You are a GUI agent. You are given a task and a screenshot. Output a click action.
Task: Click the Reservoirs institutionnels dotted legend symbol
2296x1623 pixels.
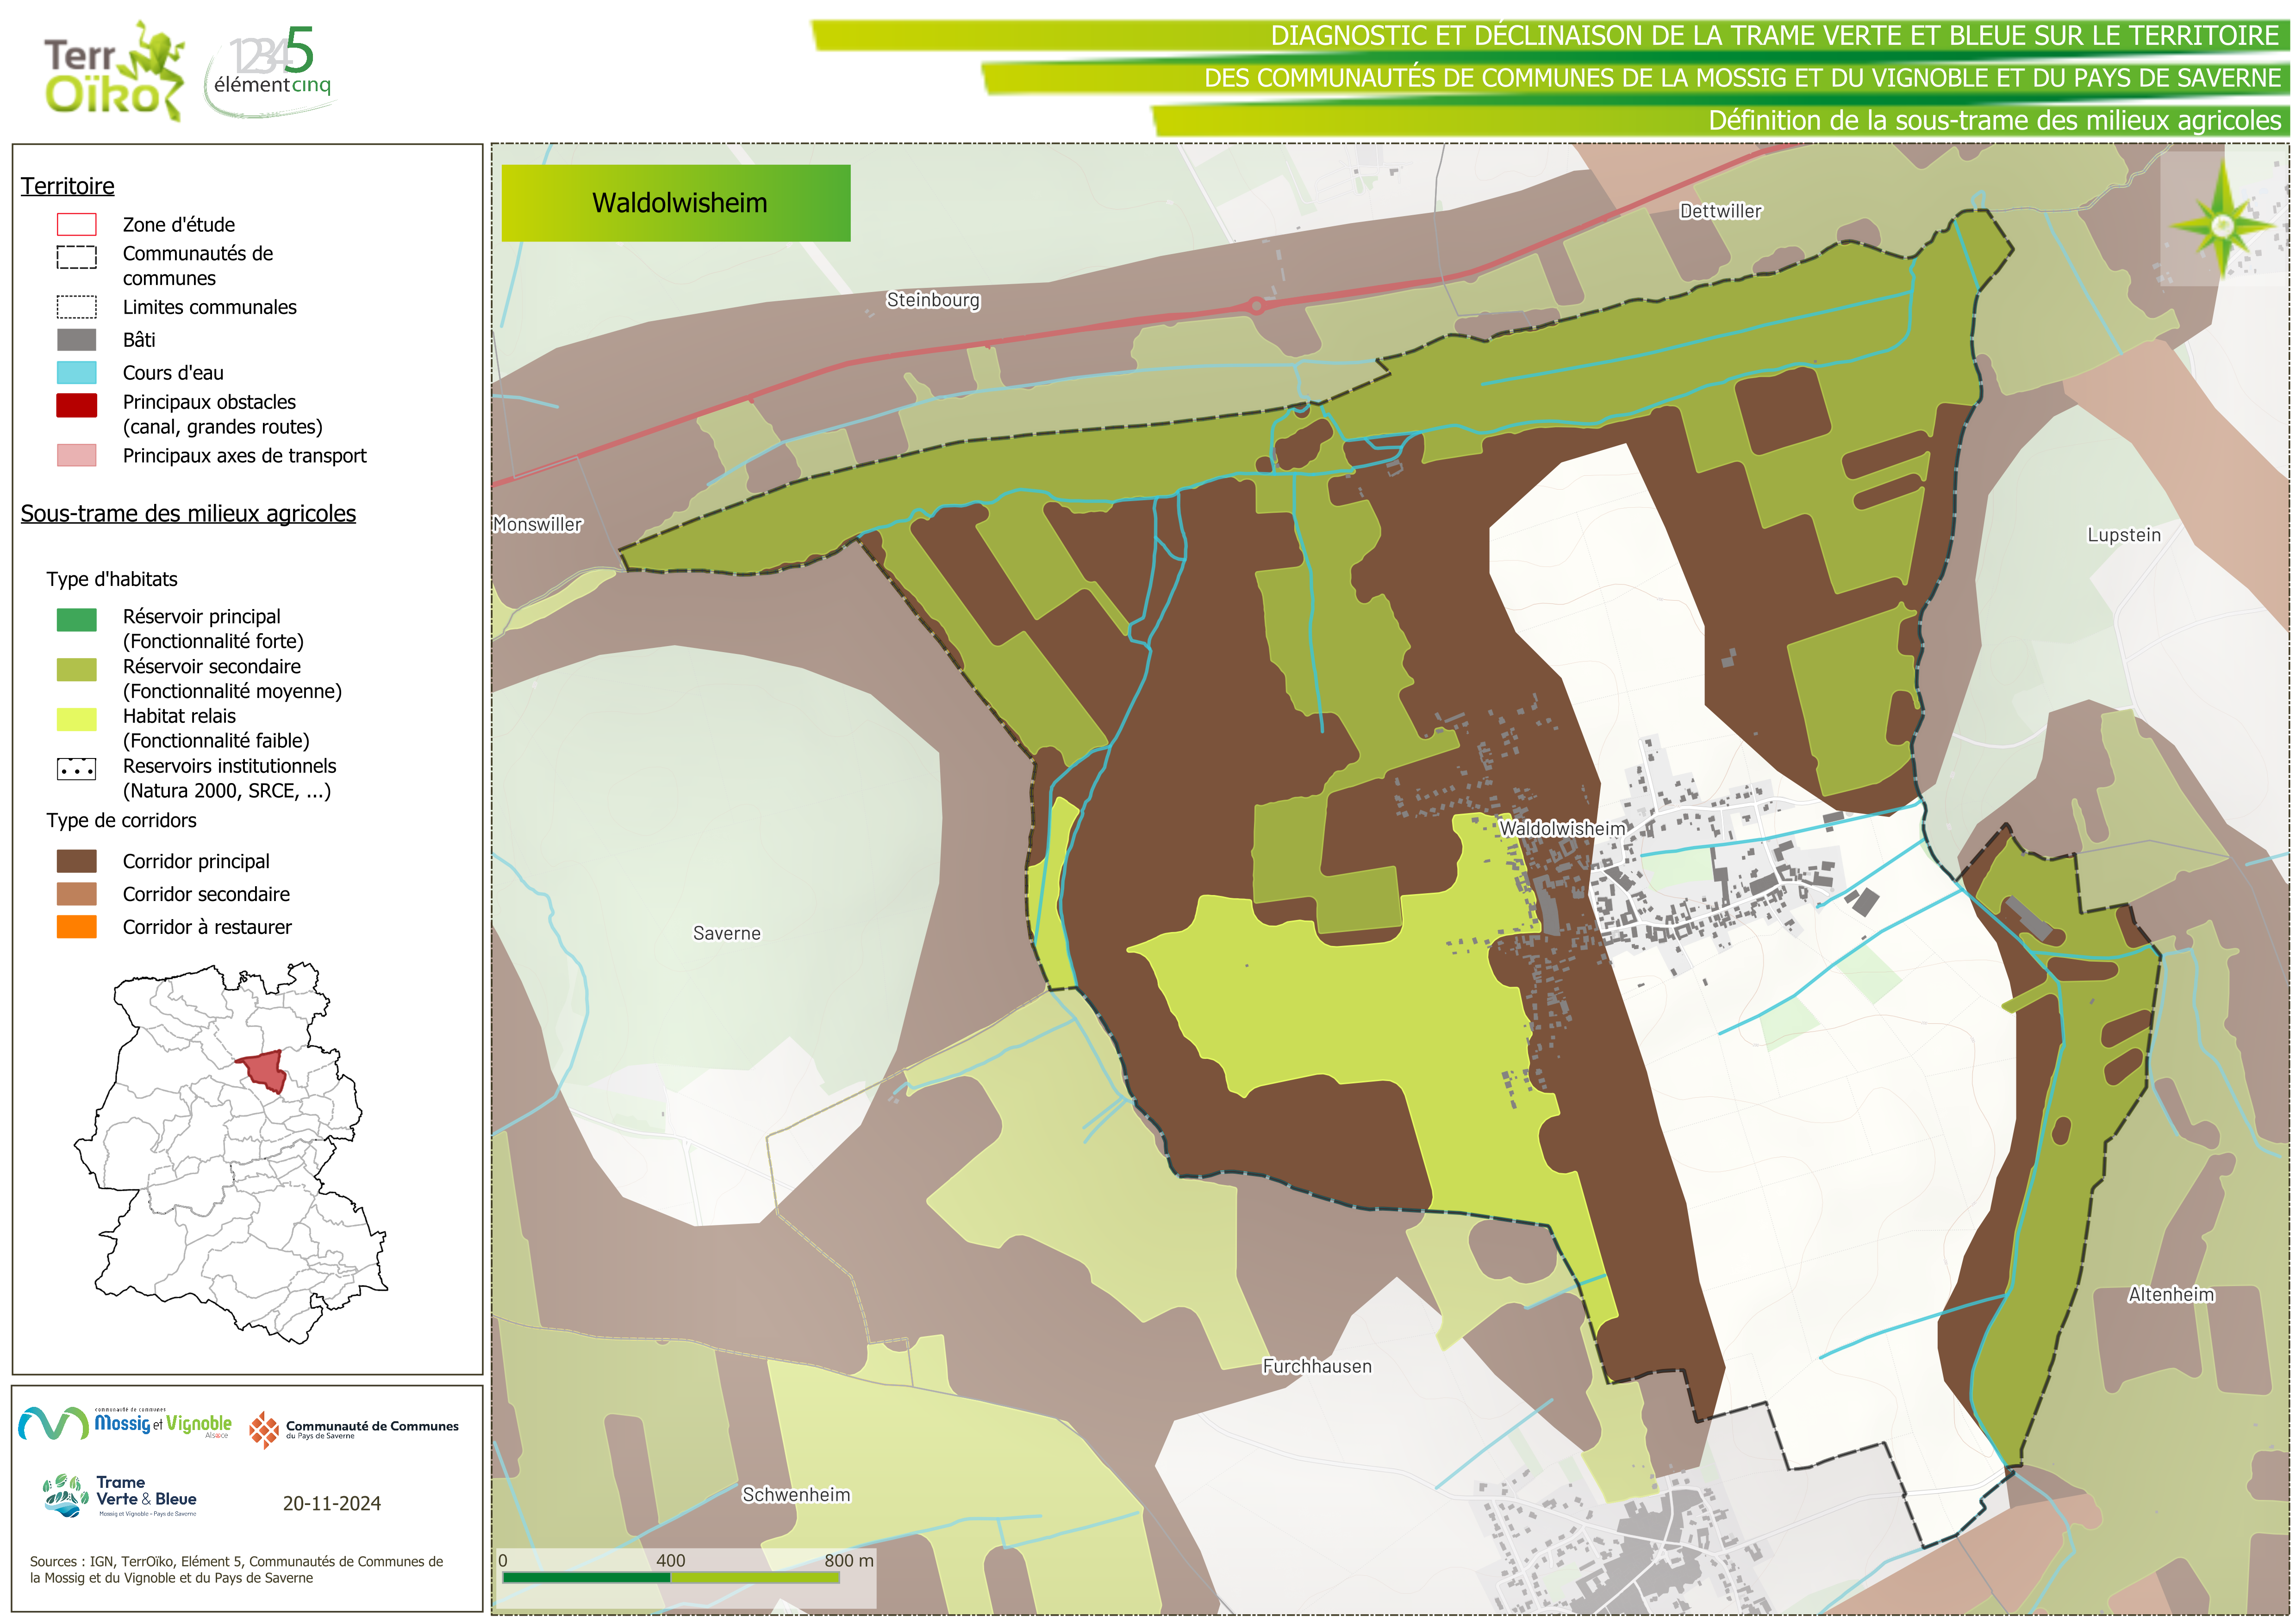click(77, 769)
